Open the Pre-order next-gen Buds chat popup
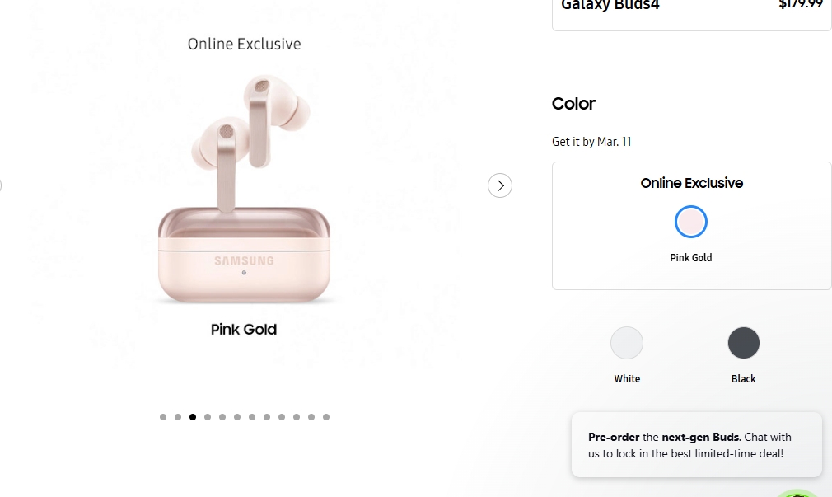 pyautogui.click(x=696, y=445)
